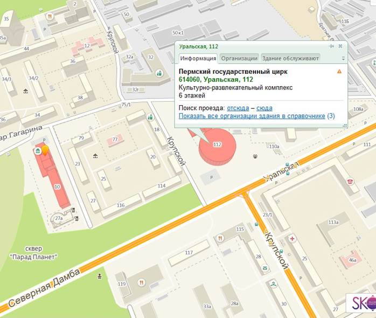Click the orange warning triangle in popup
The height and width of the screenshot is (318, 376).
339,72
